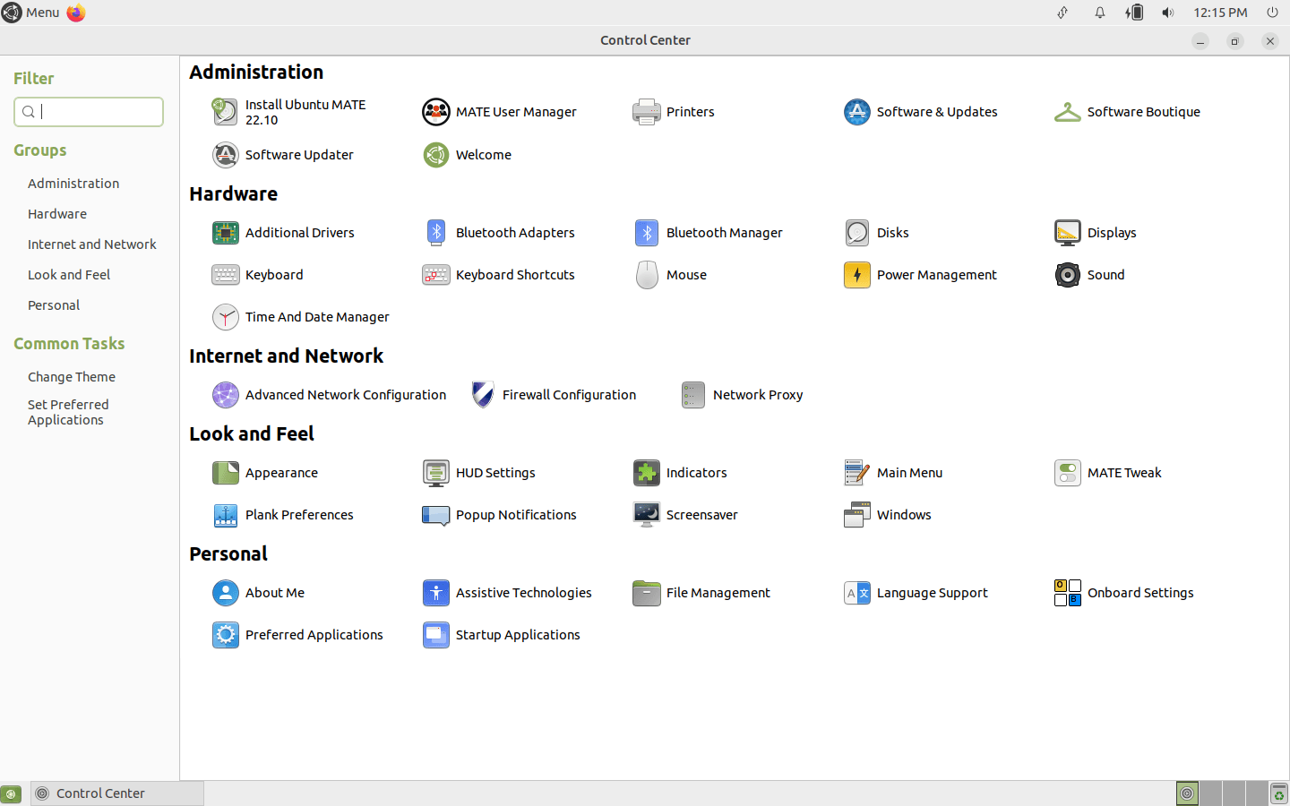
Task: Open the Menu in top panel
Action: click(31, 13)
